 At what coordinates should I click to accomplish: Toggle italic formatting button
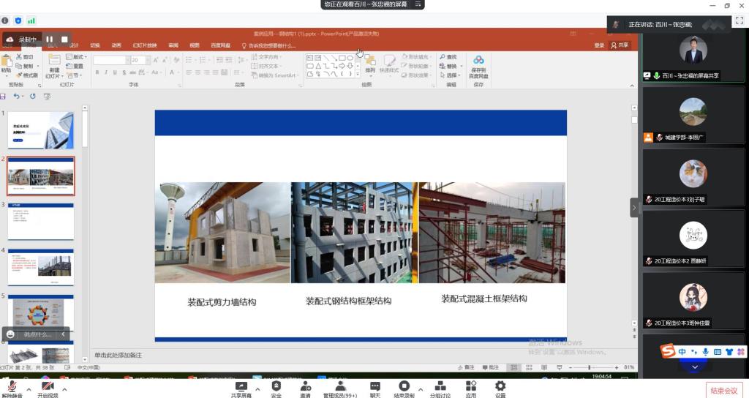[105, 72]
